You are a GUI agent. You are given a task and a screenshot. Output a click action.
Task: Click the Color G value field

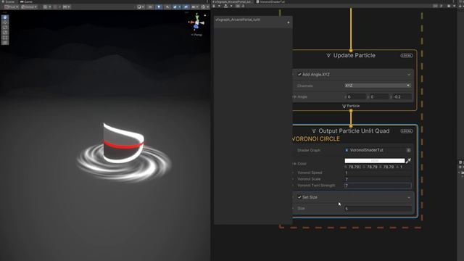coord(372,167)
